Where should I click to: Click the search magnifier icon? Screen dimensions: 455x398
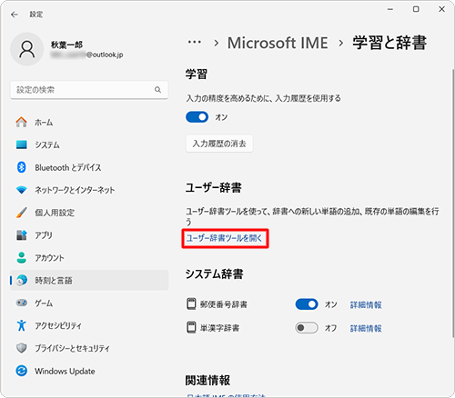[157, 90]
